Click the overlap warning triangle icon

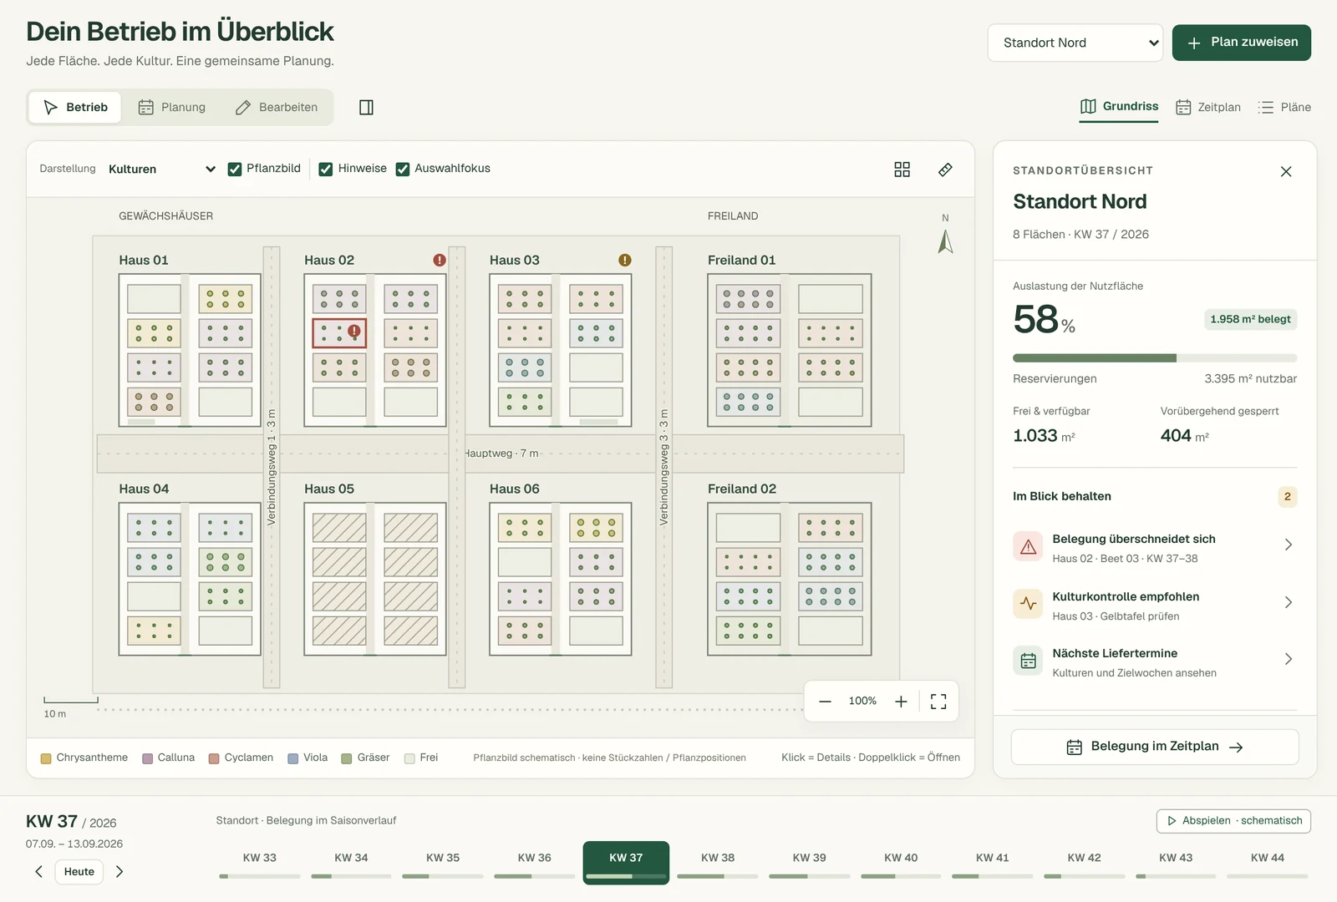coord(1028,546)
